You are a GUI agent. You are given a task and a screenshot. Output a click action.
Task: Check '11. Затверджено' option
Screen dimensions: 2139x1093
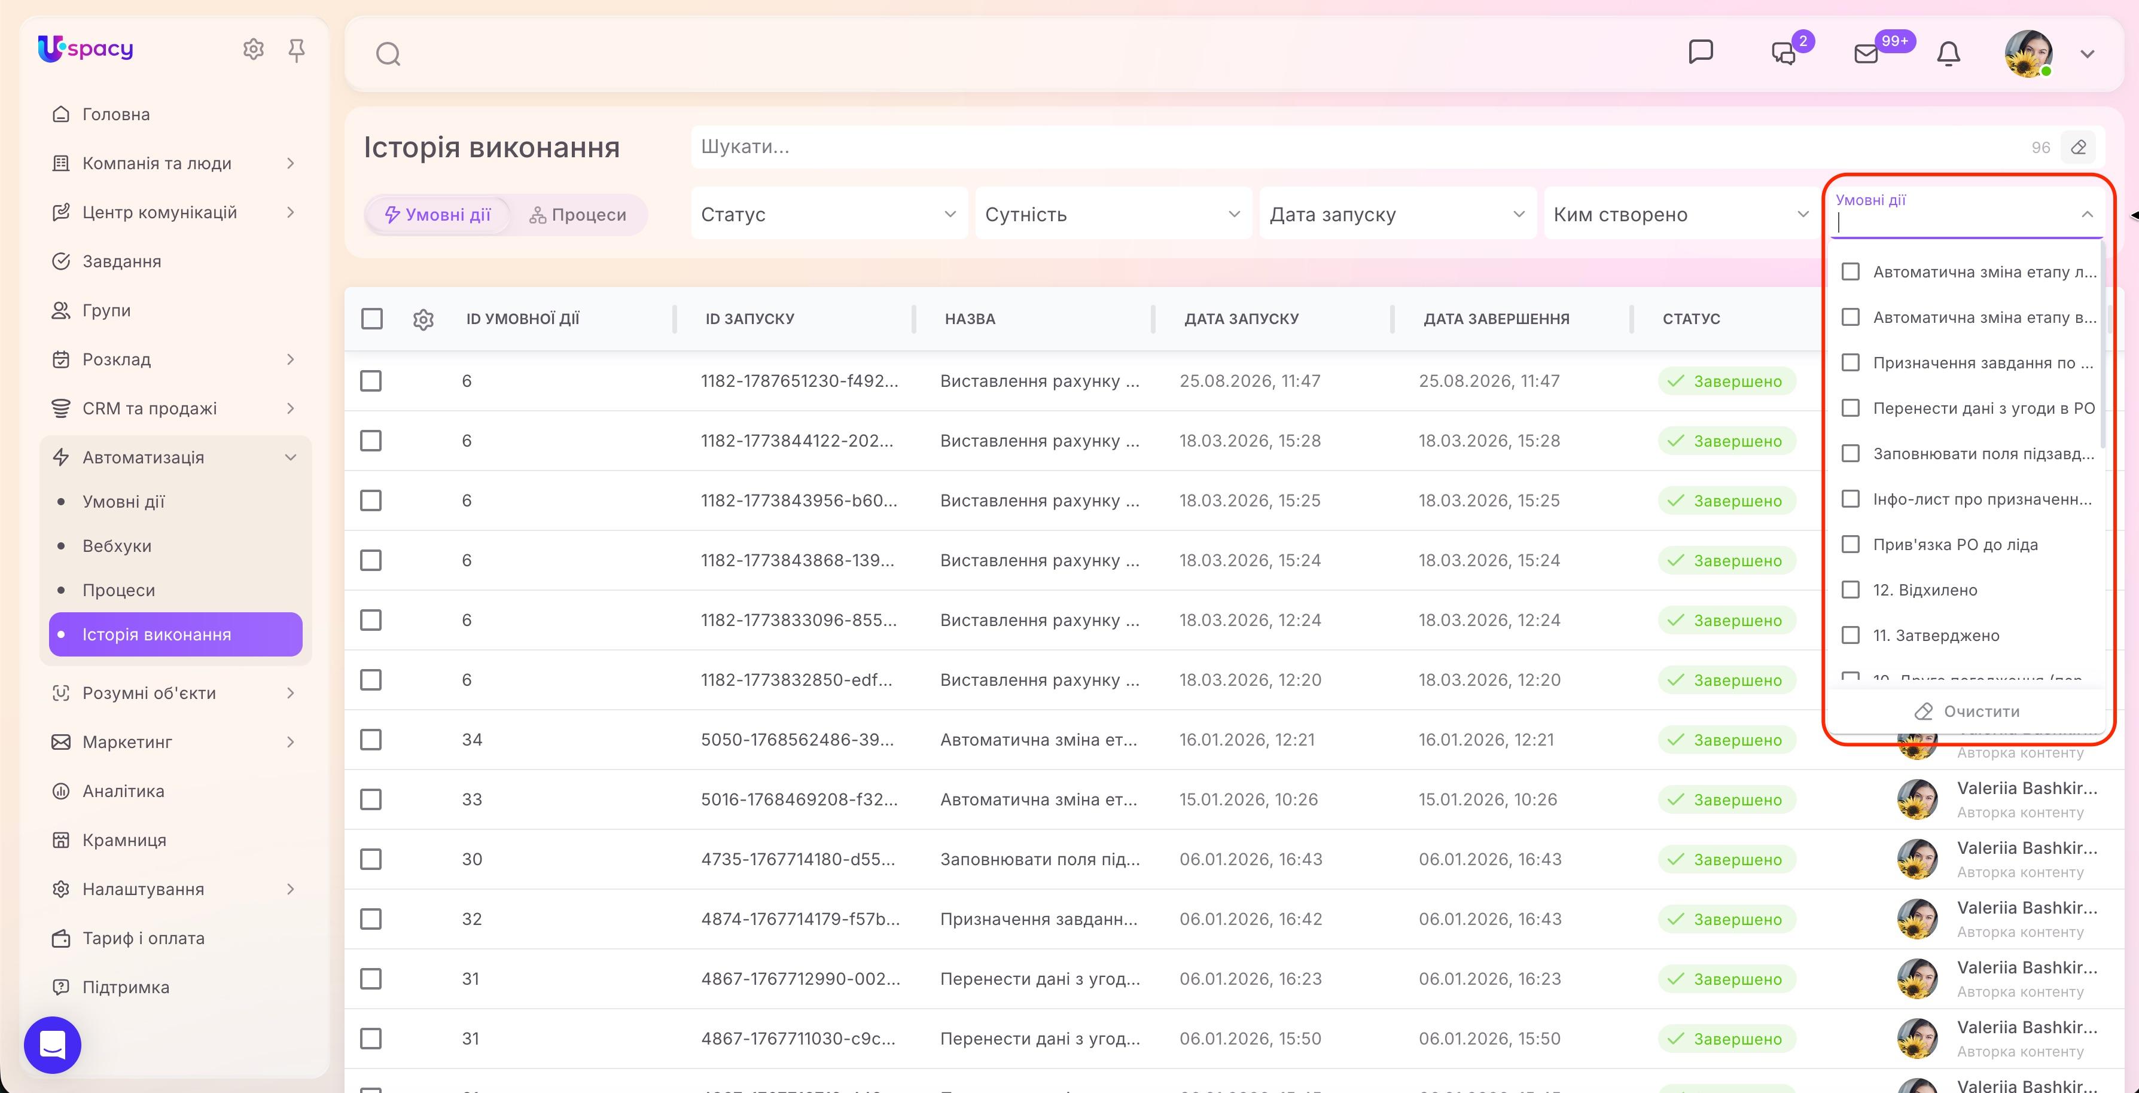tap(1850, 635)
